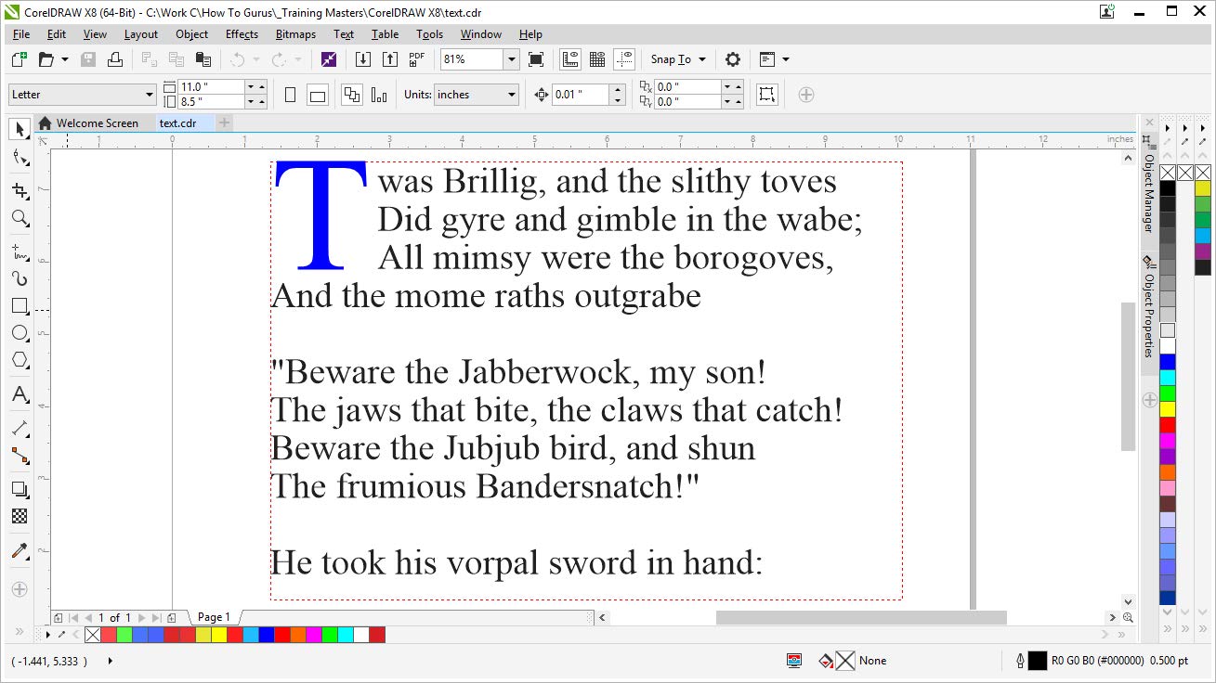Click the Import icon on the toolbar

coord(363,59)
